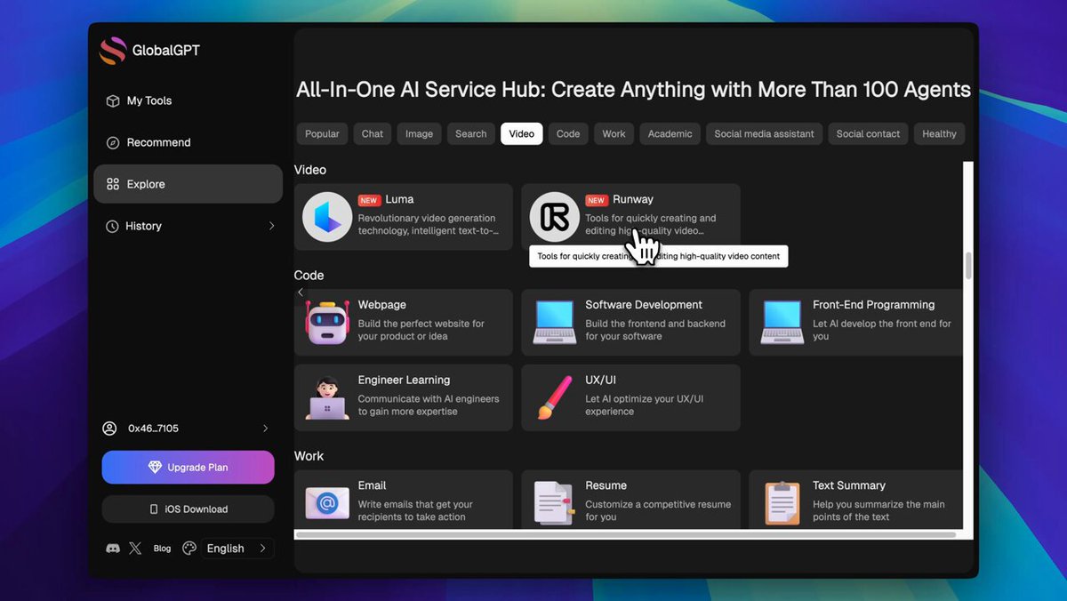Click the Video section heading
Image resolution: width=1067 pixels, height=601 pixels.
[x=310, y=170]
